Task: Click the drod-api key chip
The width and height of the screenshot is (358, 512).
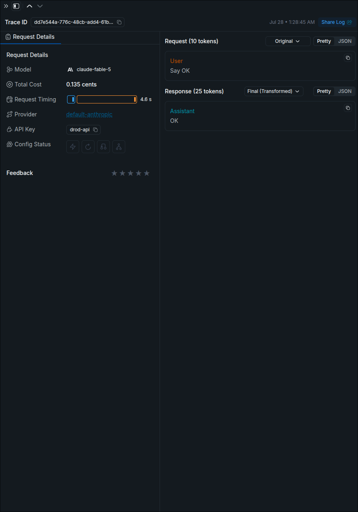Action: [83, 130]
